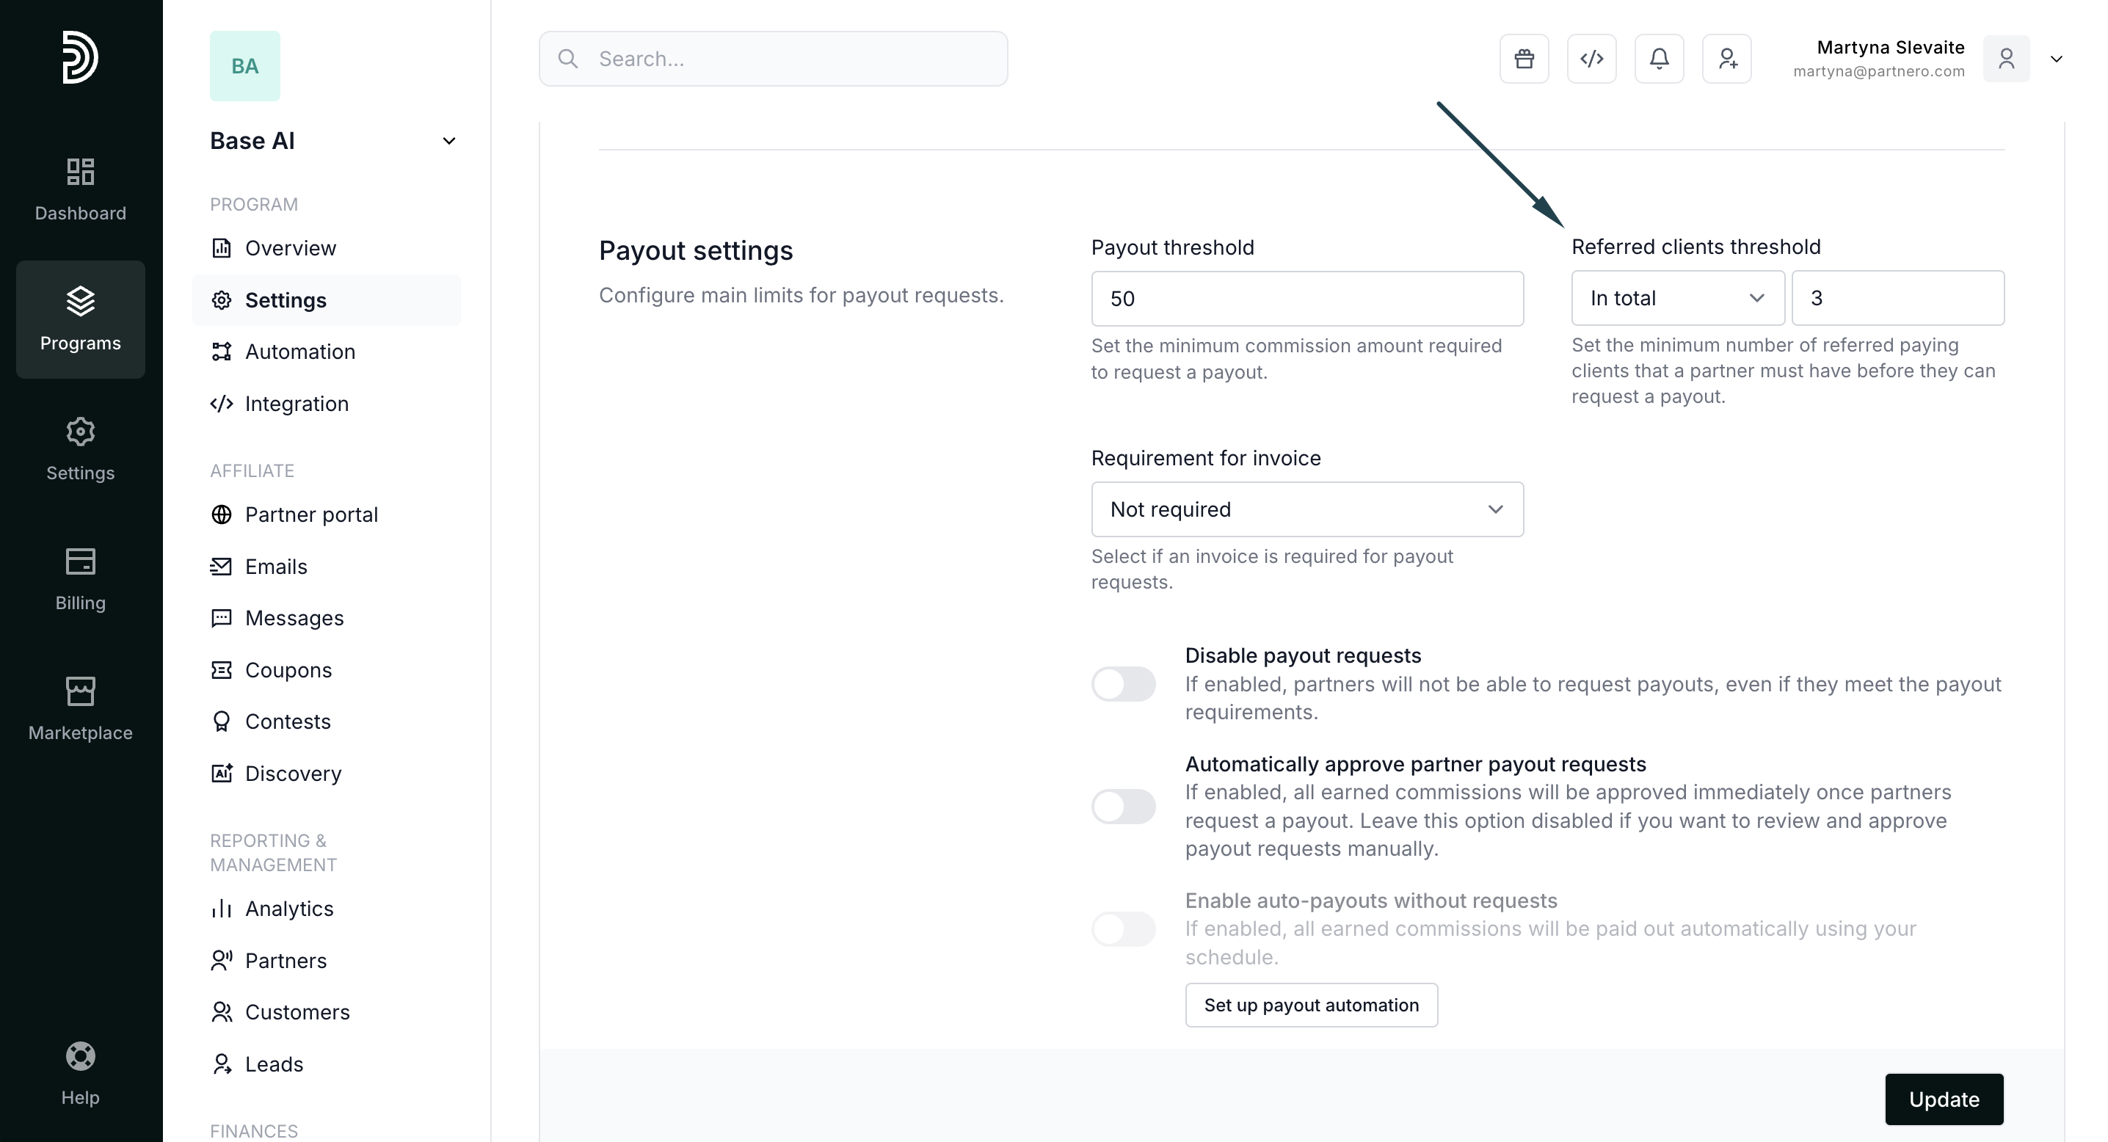2108x1142 pixels.
Task: Open Automation in the program menu
Action: [299, 352]
